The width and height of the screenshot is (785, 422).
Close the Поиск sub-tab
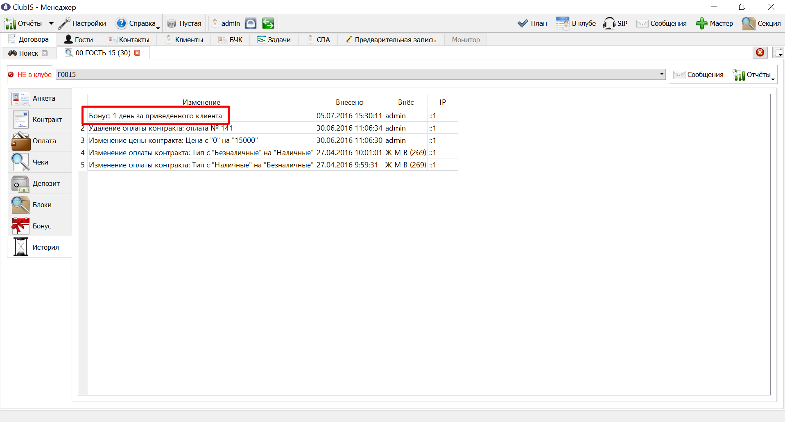tap(45, 53)
